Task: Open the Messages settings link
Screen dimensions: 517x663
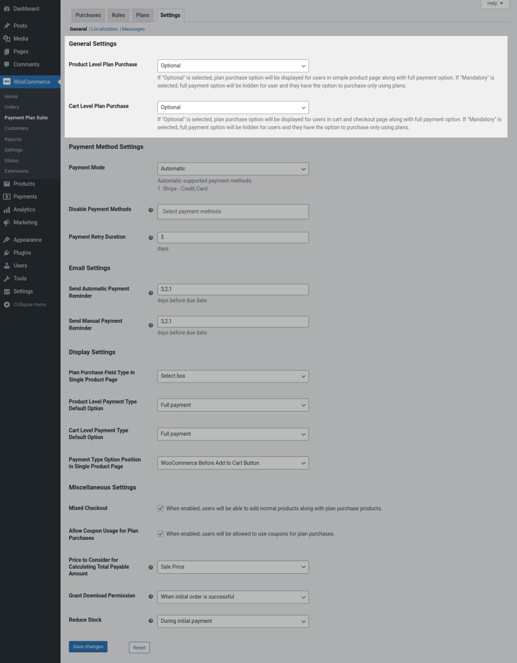Action: [133, 29]
